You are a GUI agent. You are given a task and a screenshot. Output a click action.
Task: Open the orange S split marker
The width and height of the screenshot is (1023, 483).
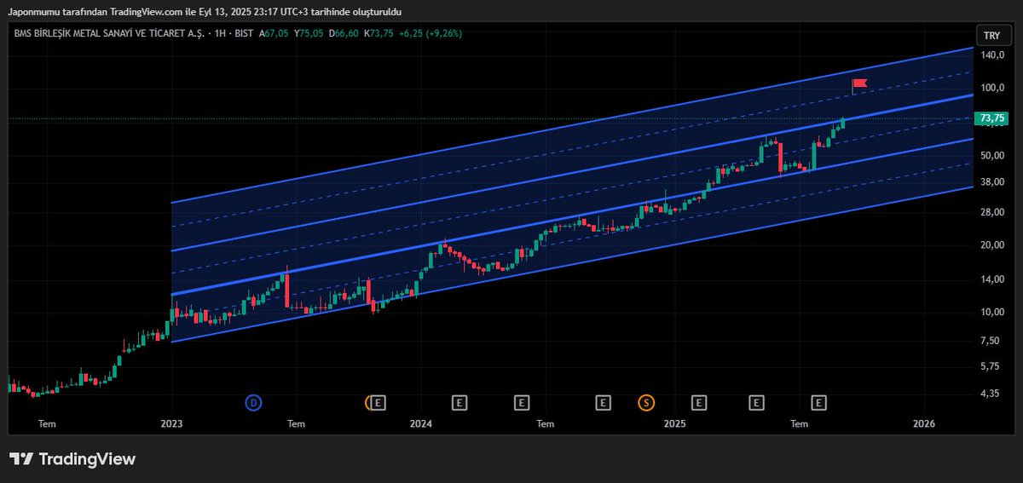click(x=647, y=402)
